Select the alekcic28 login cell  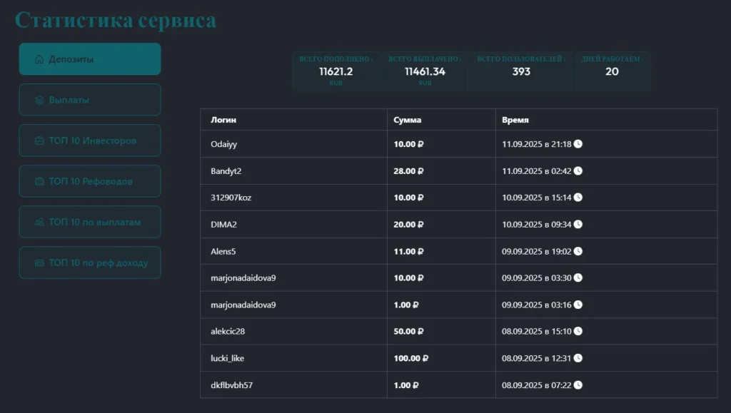pos(228,332)
